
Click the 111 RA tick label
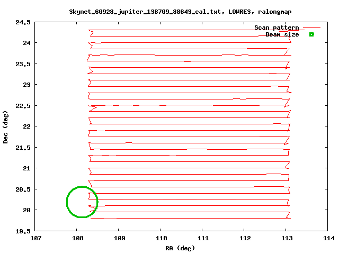pyautogui.click(x=203, y=238)
